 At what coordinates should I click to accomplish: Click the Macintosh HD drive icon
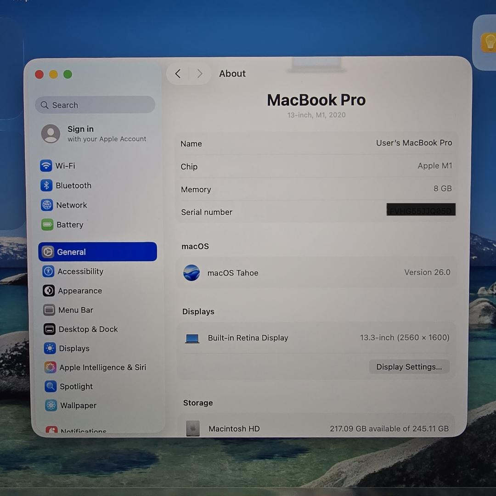pyautogui.click(x=192, y=428)
